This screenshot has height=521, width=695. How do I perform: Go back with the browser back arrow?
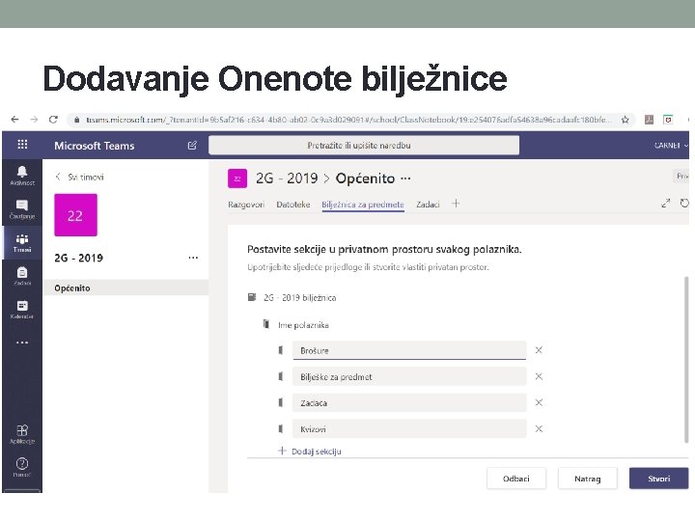[x=14, y=120]
